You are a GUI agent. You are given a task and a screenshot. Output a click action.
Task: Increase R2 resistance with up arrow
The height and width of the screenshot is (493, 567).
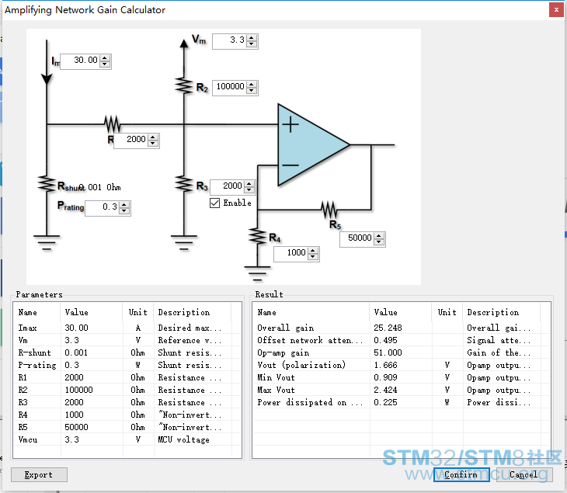coord(252,84)
